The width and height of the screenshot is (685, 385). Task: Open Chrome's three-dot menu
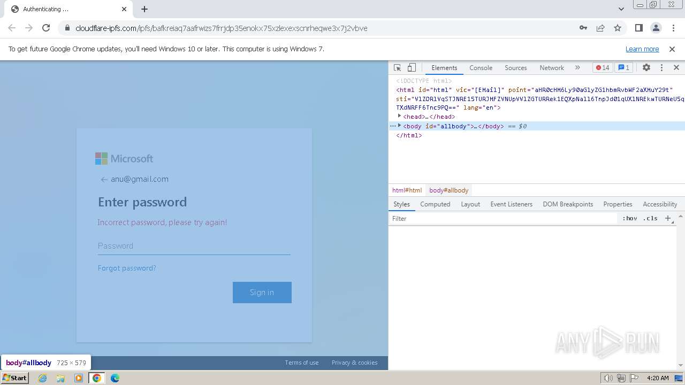[x=673, y=28]
